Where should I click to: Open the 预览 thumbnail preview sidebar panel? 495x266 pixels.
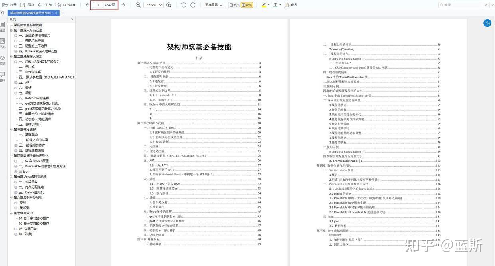coord(2,60)
